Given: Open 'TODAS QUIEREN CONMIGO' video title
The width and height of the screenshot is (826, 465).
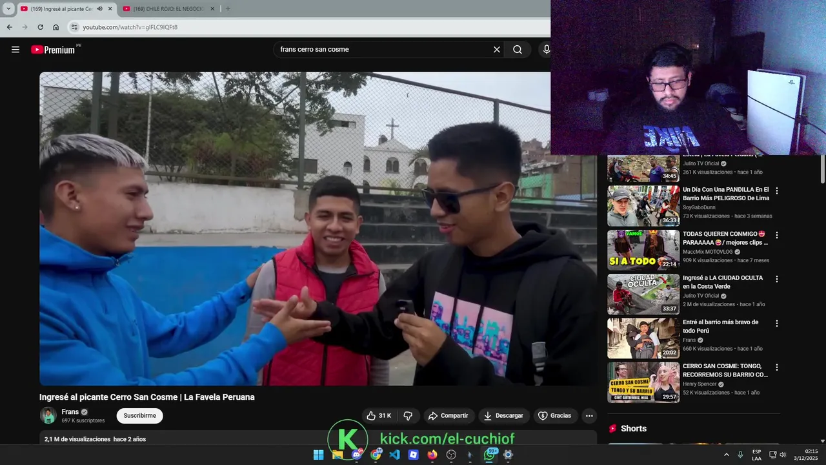Looking at the screenshot, I should (x=726, y=238).
